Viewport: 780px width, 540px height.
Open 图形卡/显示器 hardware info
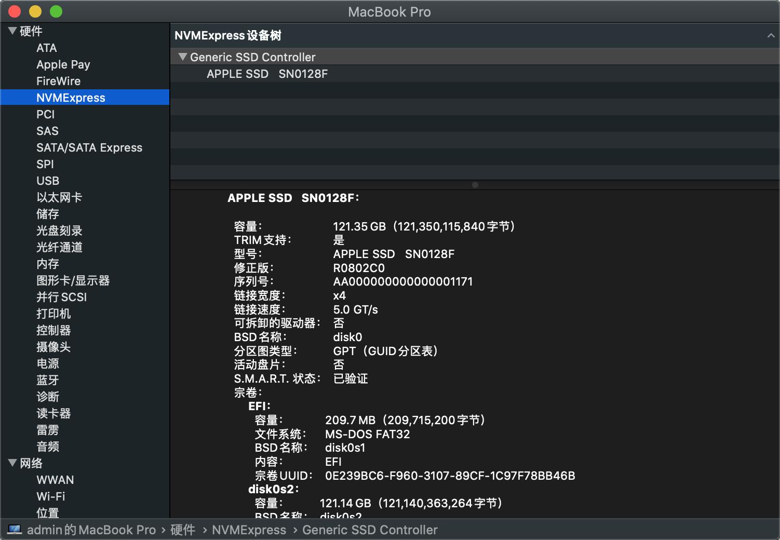coord(73,280)
